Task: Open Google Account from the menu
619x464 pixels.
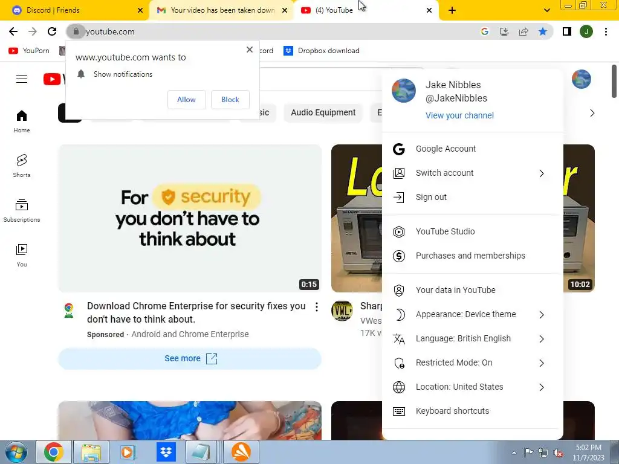Action: click(x=473, y=149)
